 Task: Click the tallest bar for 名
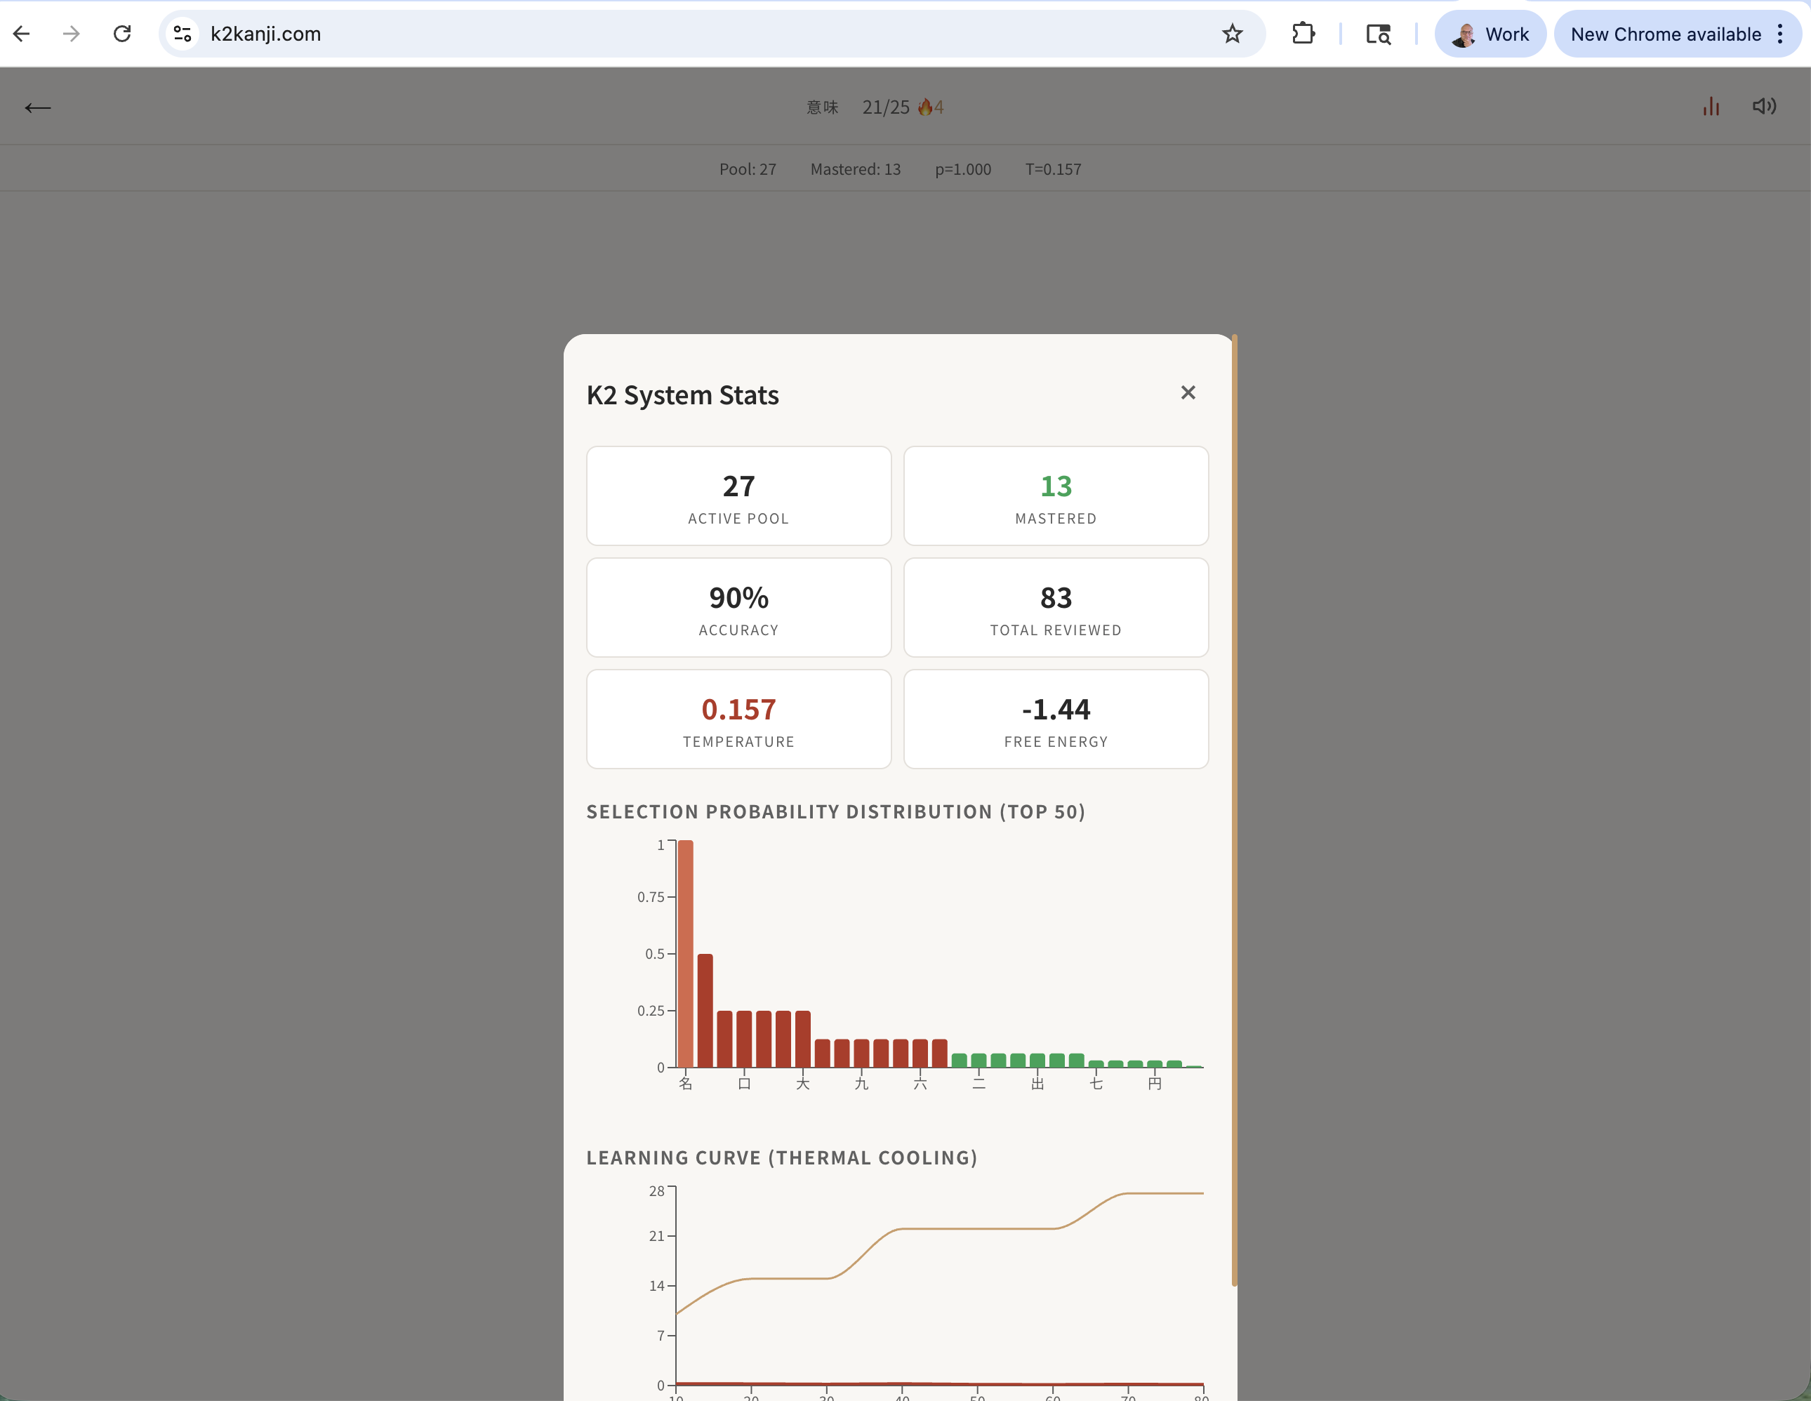coord(686,953)
